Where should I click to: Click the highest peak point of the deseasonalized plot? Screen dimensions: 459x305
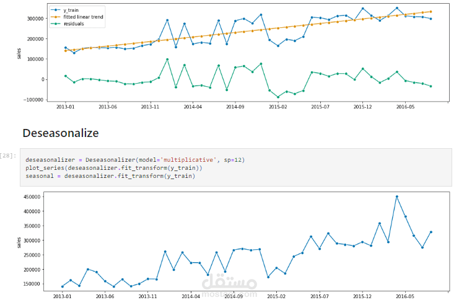click(x=397, y=197)
